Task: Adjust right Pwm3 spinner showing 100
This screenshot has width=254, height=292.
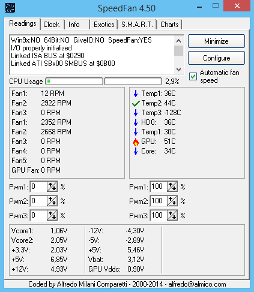Action: pyautogui.click(x=172, y=215)
